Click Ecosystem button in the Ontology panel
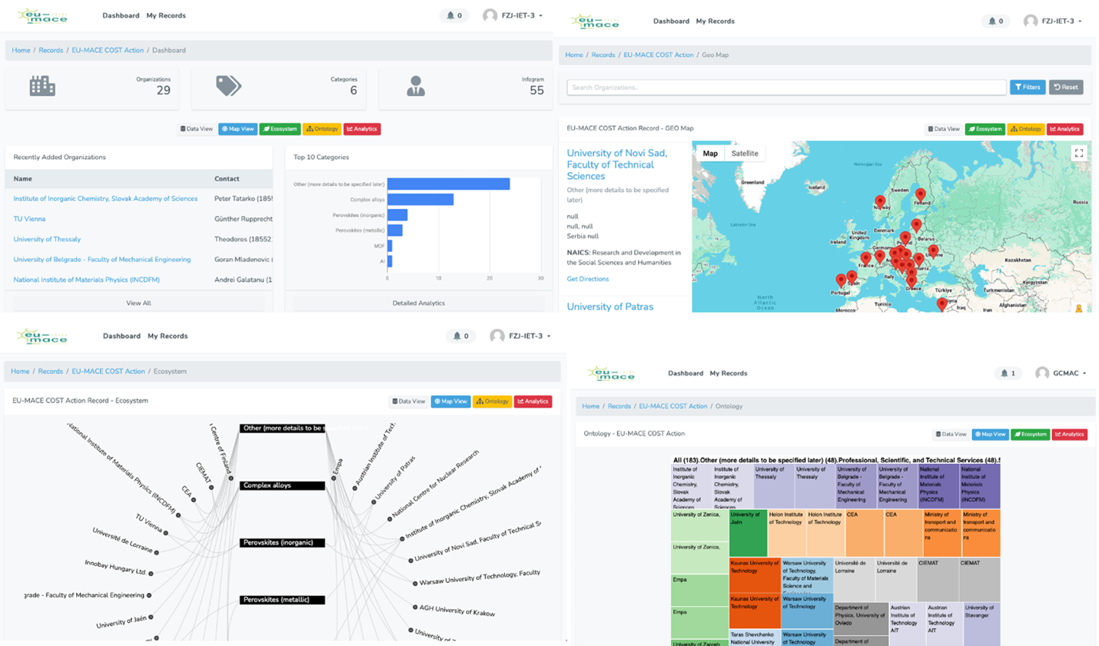Image resolution: width=1099 pixels, height=646 pixels. 1031,434
